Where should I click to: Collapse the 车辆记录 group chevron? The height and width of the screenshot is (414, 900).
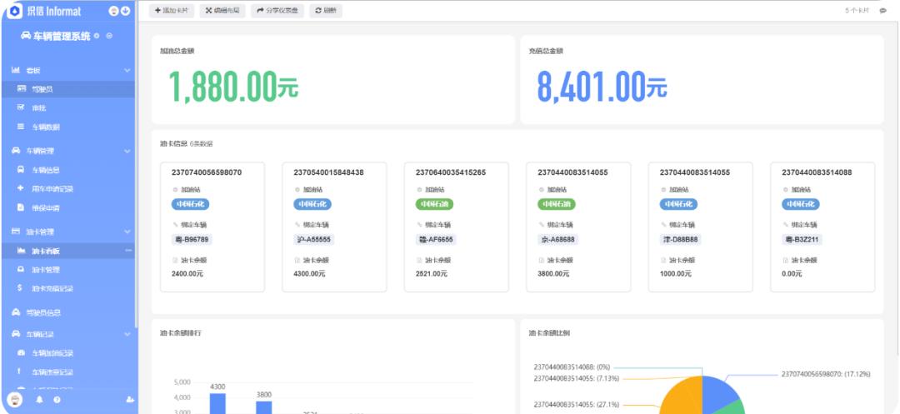[x=127, y=334]
